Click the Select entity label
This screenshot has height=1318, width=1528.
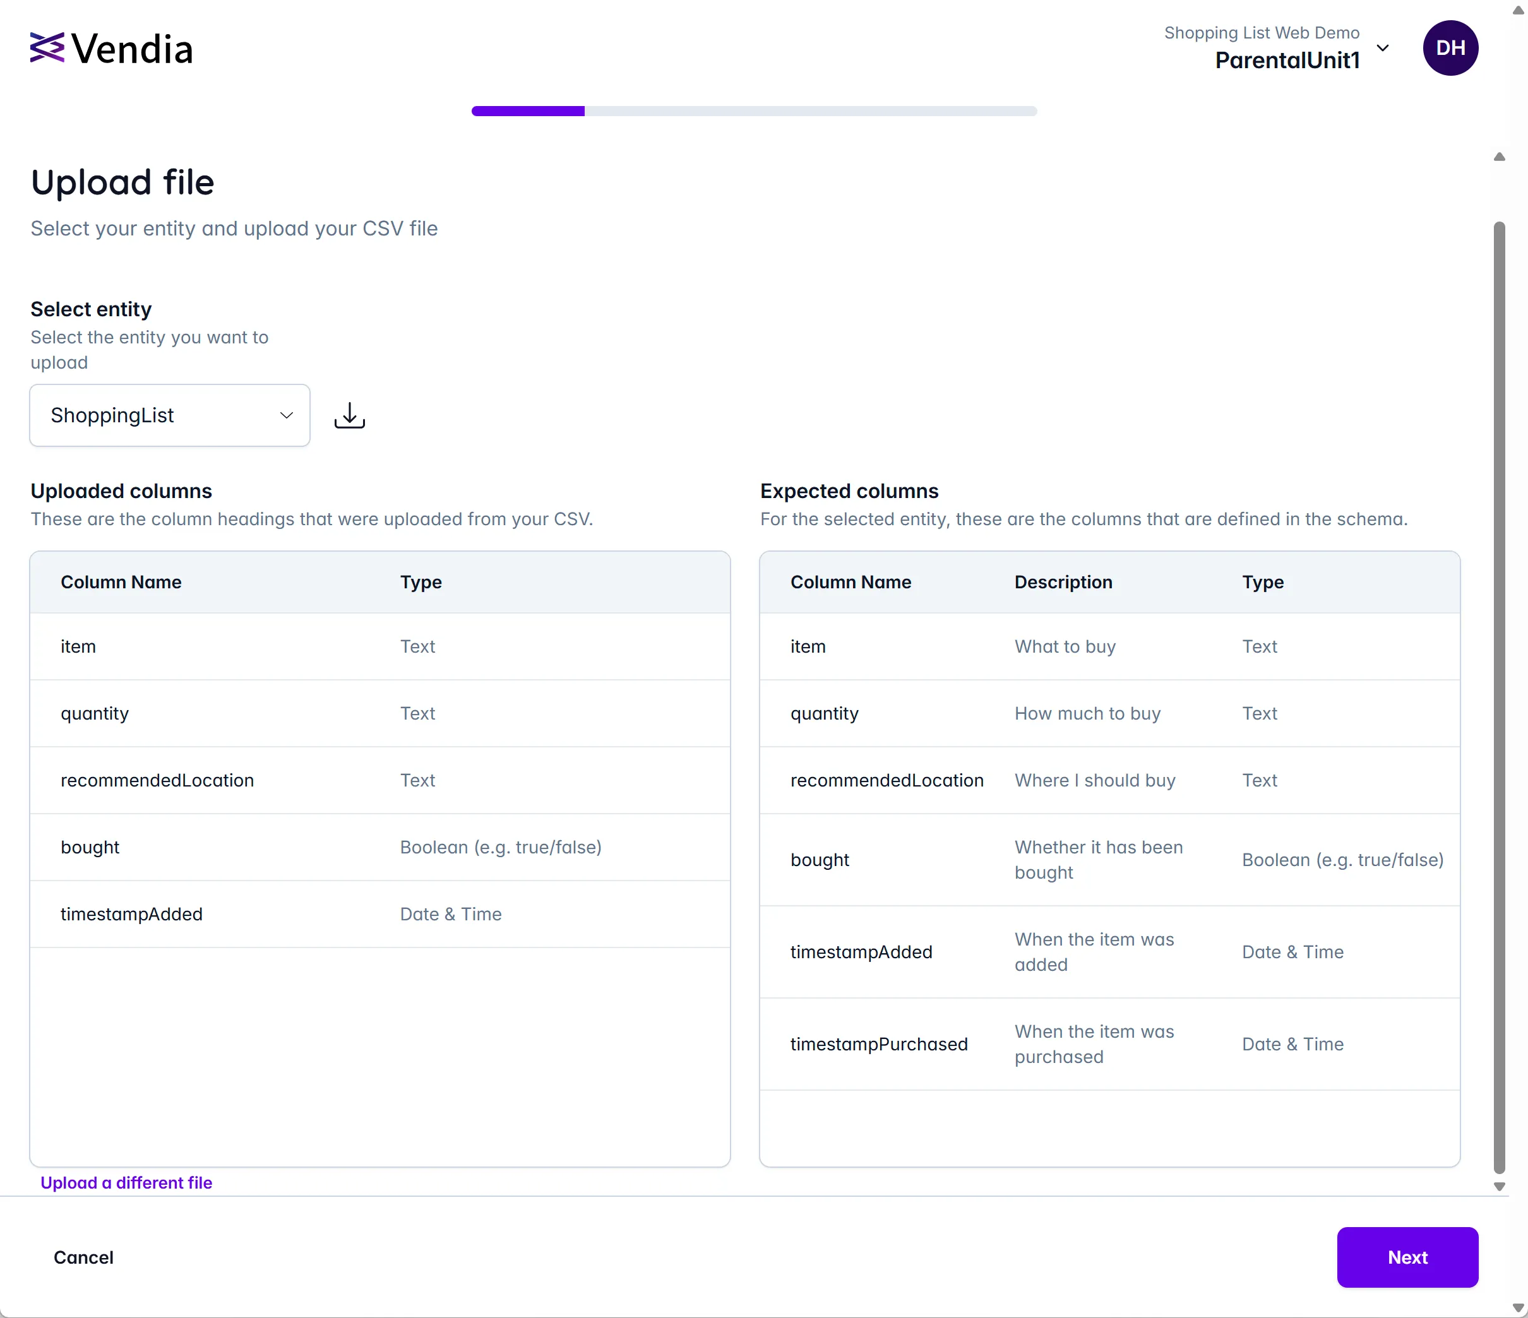pyautogui.click(x=91, y=309)
